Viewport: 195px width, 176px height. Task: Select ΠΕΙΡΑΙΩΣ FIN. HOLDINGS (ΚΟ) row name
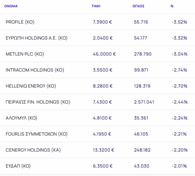coord(38,102)
